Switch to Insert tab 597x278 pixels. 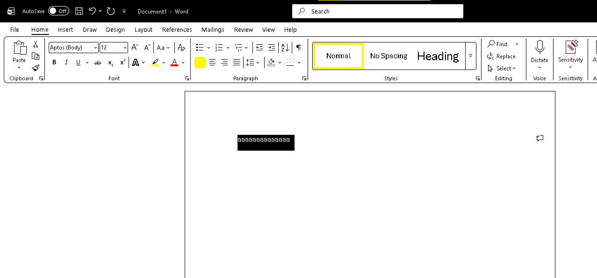(x=65, y=29)
